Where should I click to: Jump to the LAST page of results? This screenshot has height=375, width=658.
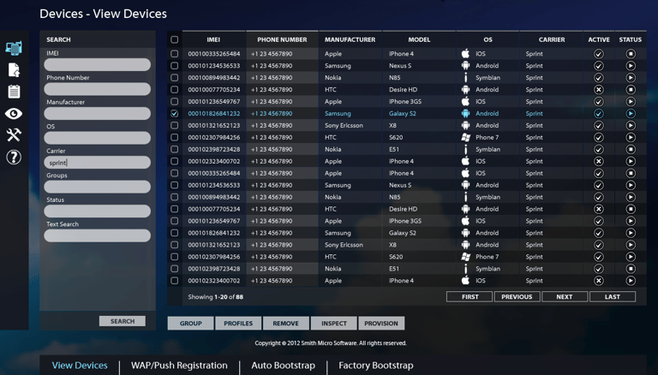click(613, 296)
